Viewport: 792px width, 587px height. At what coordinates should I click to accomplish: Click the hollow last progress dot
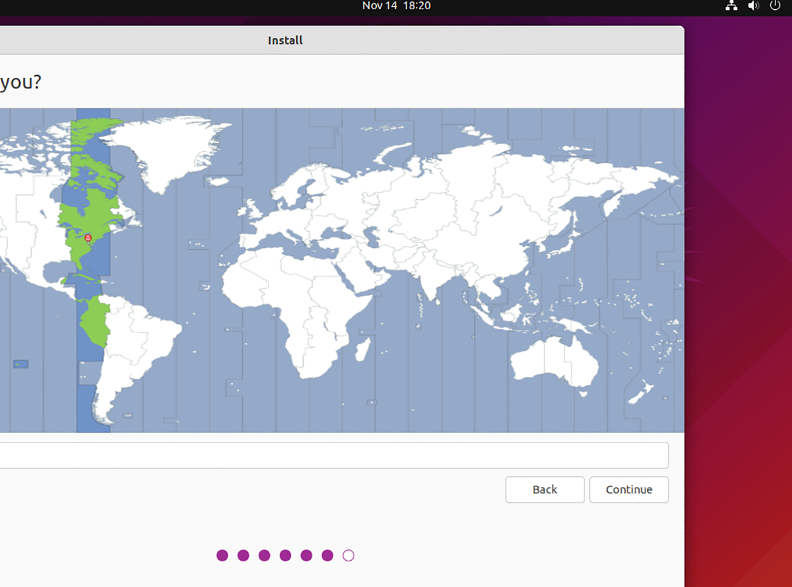348,555
